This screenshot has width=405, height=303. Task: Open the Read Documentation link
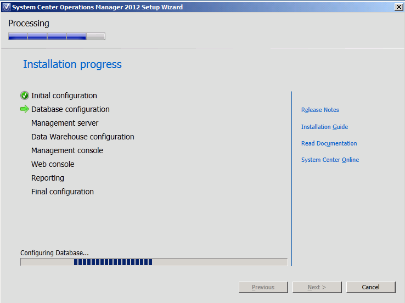pos(329,143)
